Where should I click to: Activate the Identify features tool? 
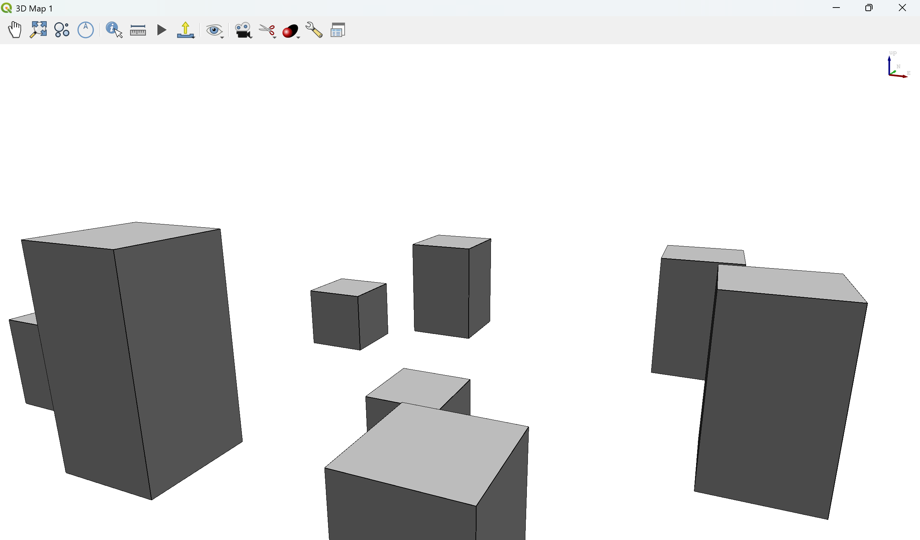(114, 29)
